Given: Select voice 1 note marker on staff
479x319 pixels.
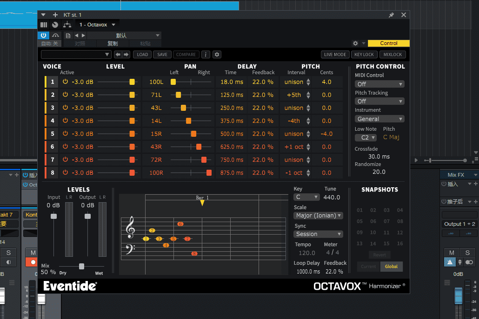Looking at the screenshot, I should pyautogui.click(x=146, y=239).
